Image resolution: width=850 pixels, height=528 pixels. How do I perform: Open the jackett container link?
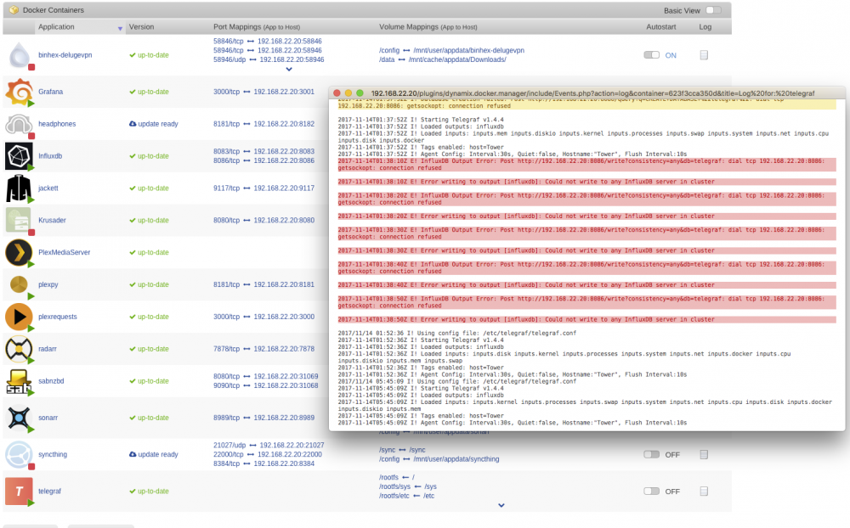click(x=48, y=188)
